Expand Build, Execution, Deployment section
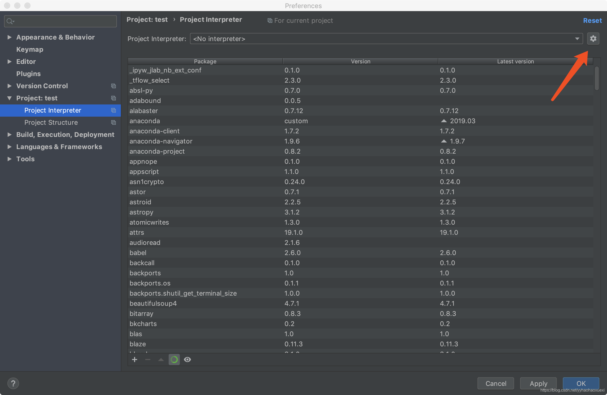607x395 pixels. (x=9, y=134)
